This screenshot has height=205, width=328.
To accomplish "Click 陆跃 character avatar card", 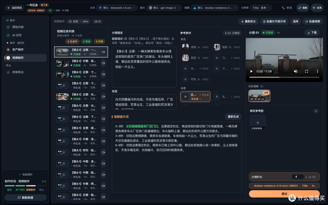I will pos(227,47).
